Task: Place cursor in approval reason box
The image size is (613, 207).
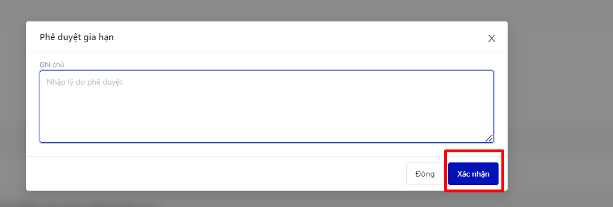Action: (267, 107)
